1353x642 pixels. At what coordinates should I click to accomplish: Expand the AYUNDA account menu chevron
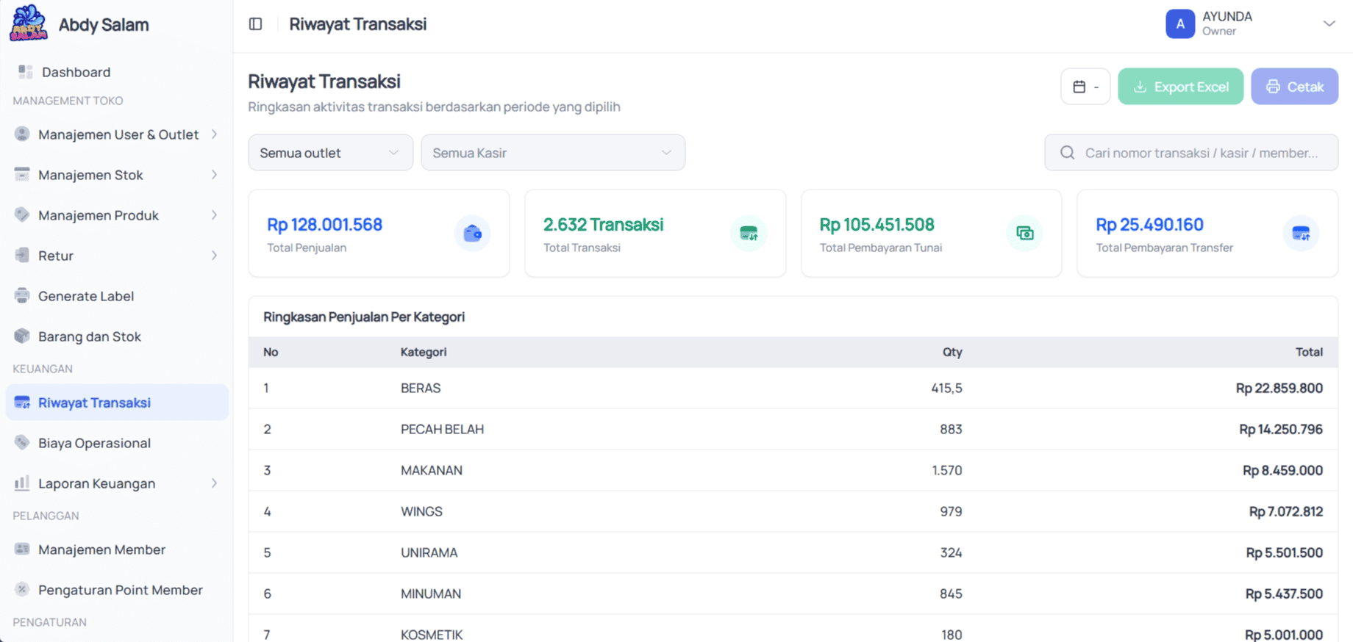[x=1329, y=24]
